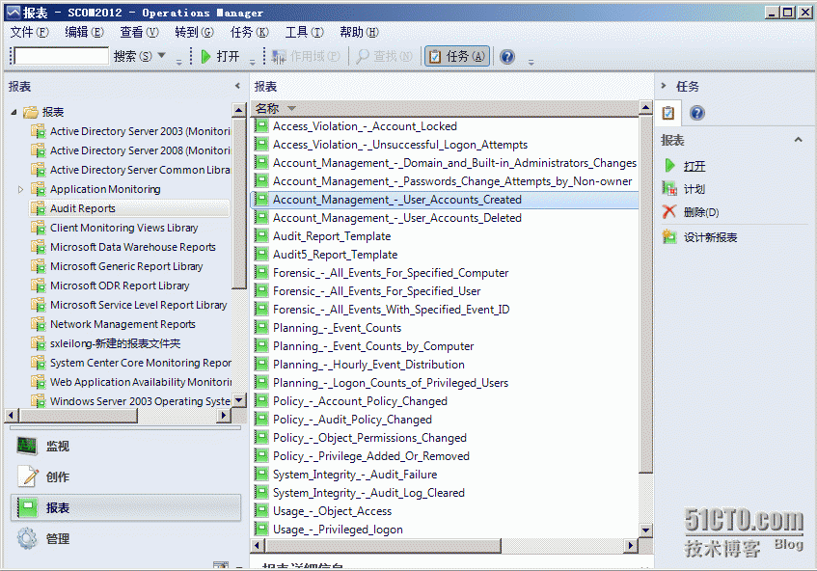This screenshot has width=817, height=571.
Task: Switch to the Monitoring workspace
Action: 125,446
